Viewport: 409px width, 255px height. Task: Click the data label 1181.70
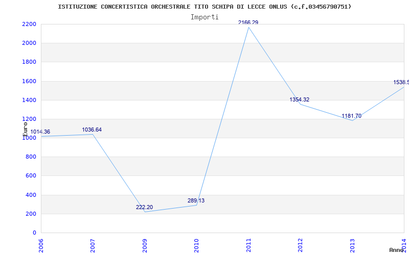(352, 116)
